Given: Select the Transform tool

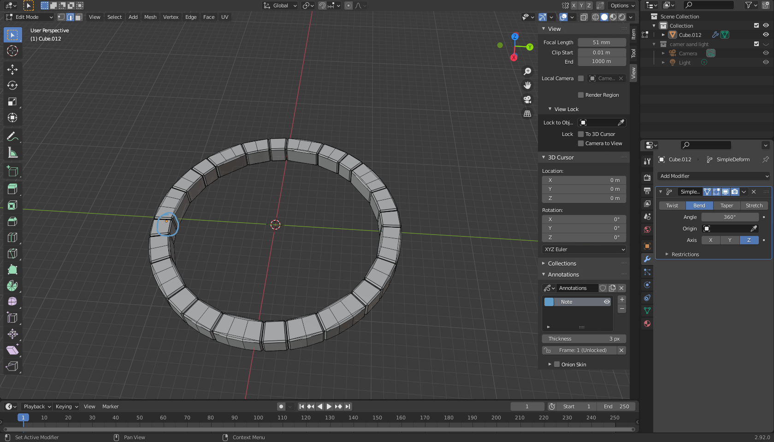Looking at the screenshot, I should click(12, 118).
